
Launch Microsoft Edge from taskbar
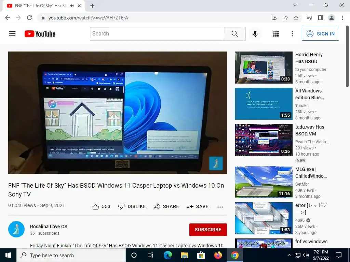(x=167, y=255)
